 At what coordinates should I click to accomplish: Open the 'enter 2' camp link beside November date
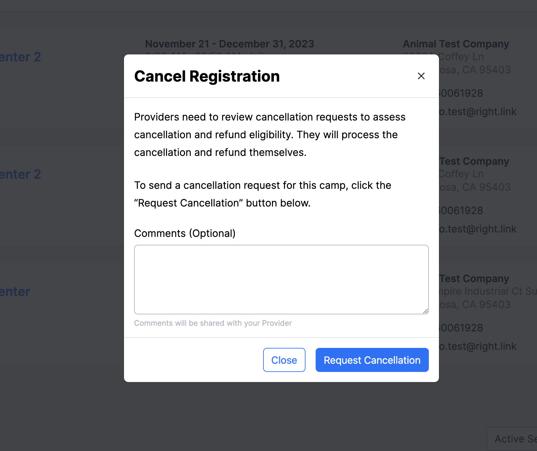tap(20, 57)
